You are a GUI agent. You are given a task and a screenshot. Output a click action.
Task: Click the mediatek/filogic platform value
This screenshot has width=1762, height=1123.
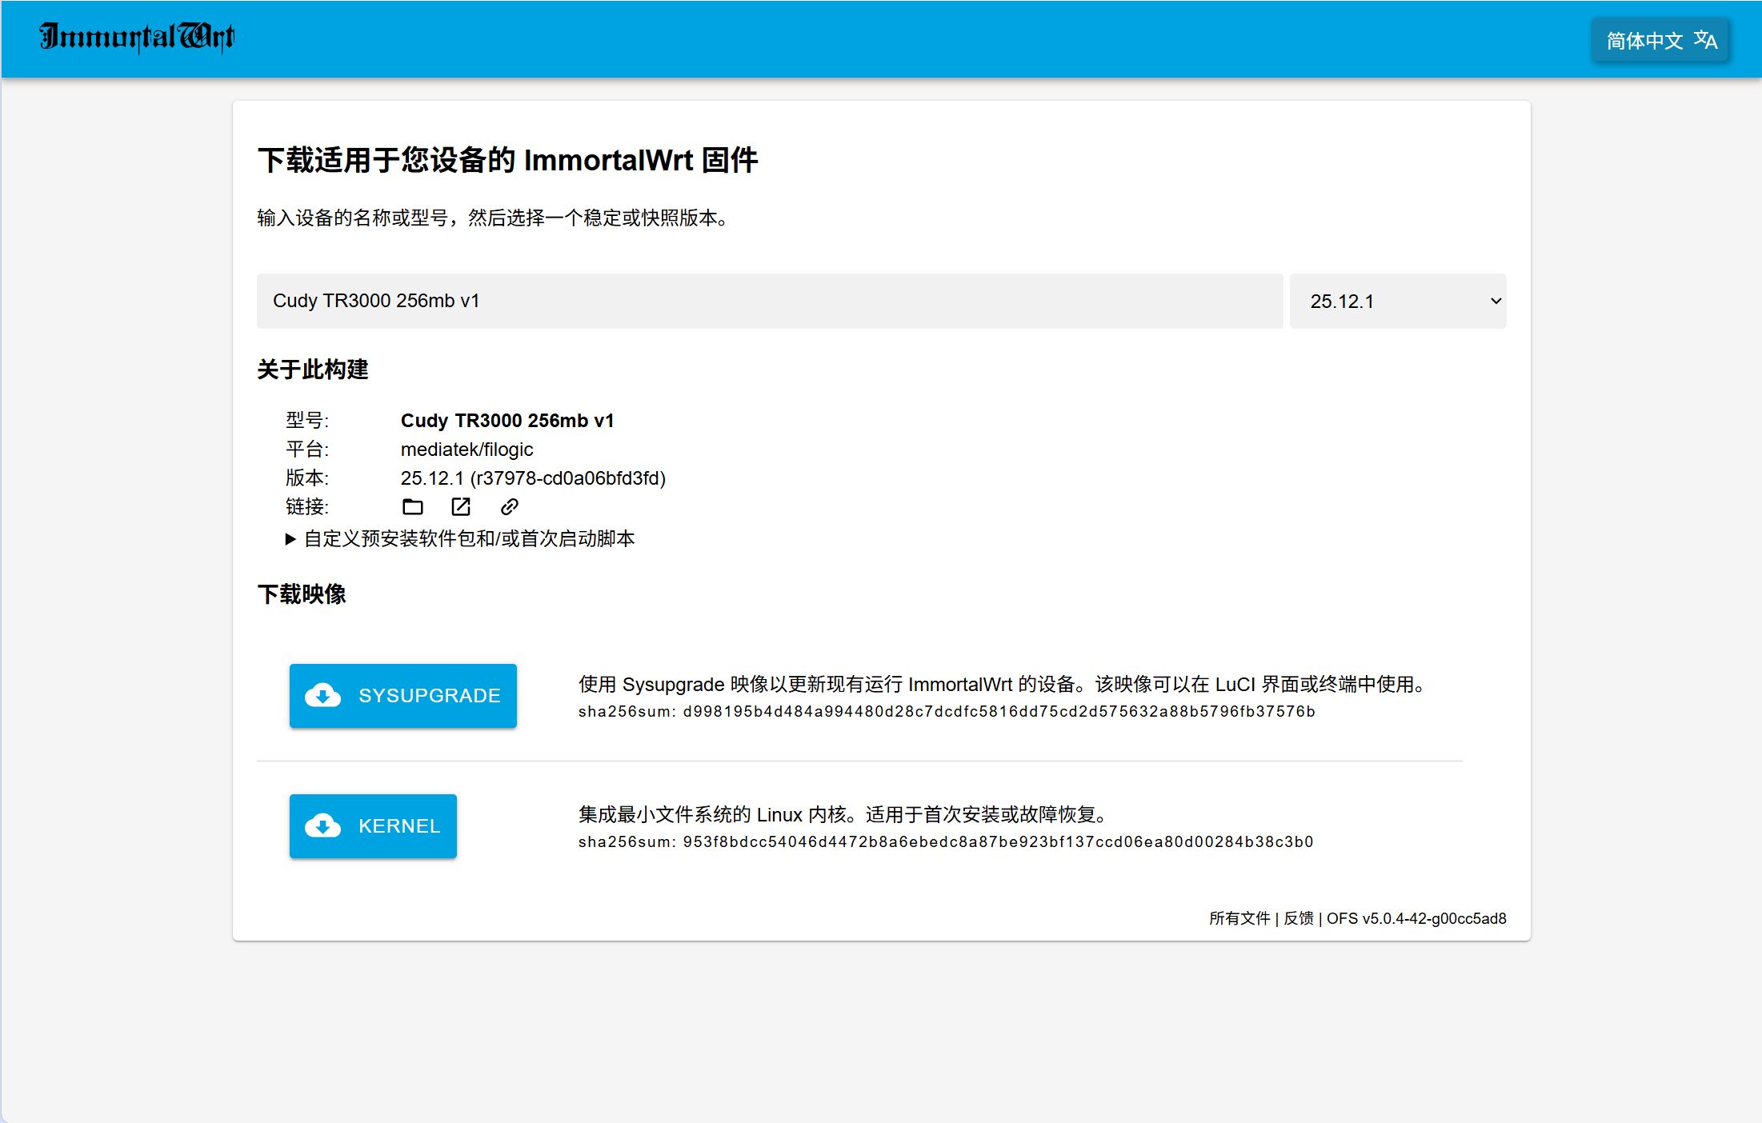tap(467, 450)
